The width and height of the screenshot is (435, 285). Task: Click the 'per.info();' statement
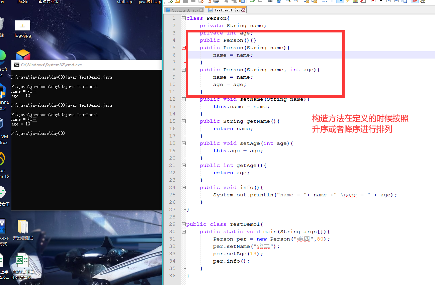click(x=231, y=261)
